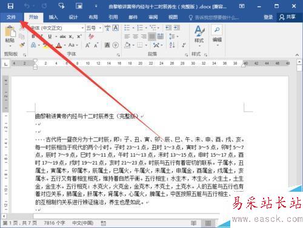Click the 粘贴 (Paste) clipboard icon

point(10,31)
